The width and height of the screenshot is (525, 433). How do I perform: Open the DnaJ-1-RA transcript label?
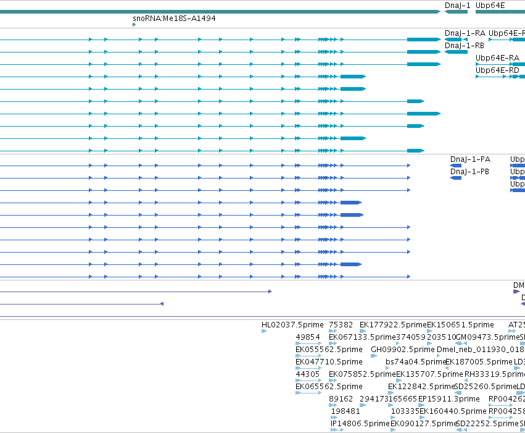click(465, 33)
